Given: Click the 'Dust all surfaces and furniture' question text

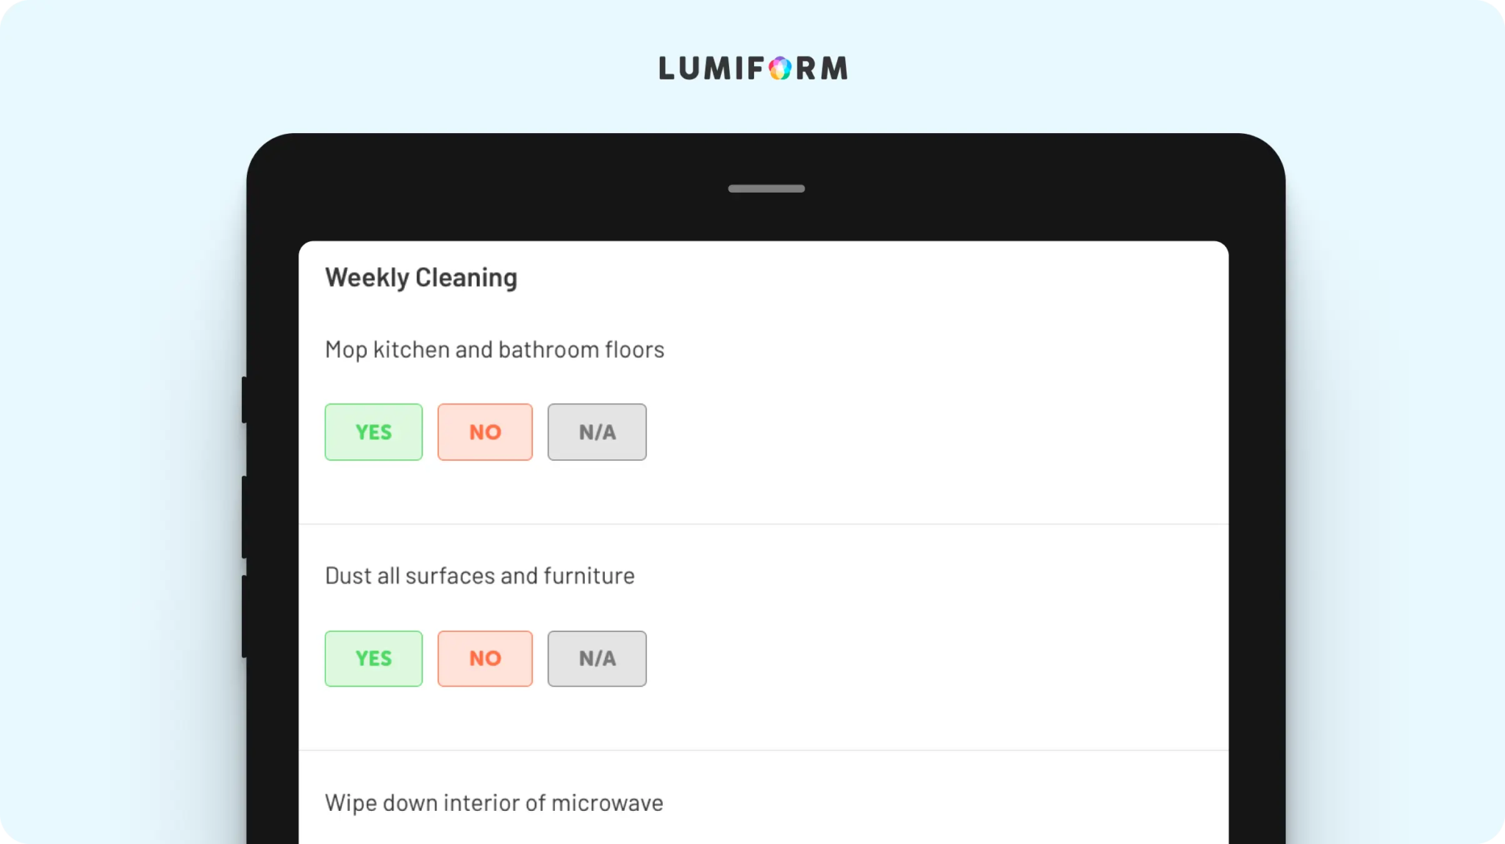Looking at the screenshot, I should click(480, 576).
